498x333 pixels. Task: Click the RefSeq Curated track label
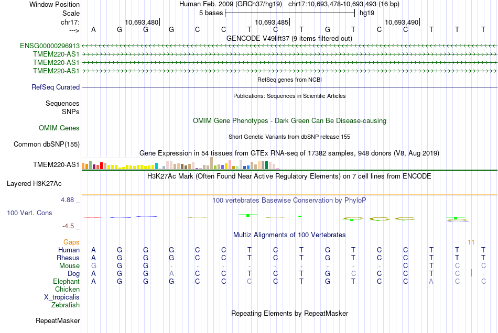[x=55, y=87]
